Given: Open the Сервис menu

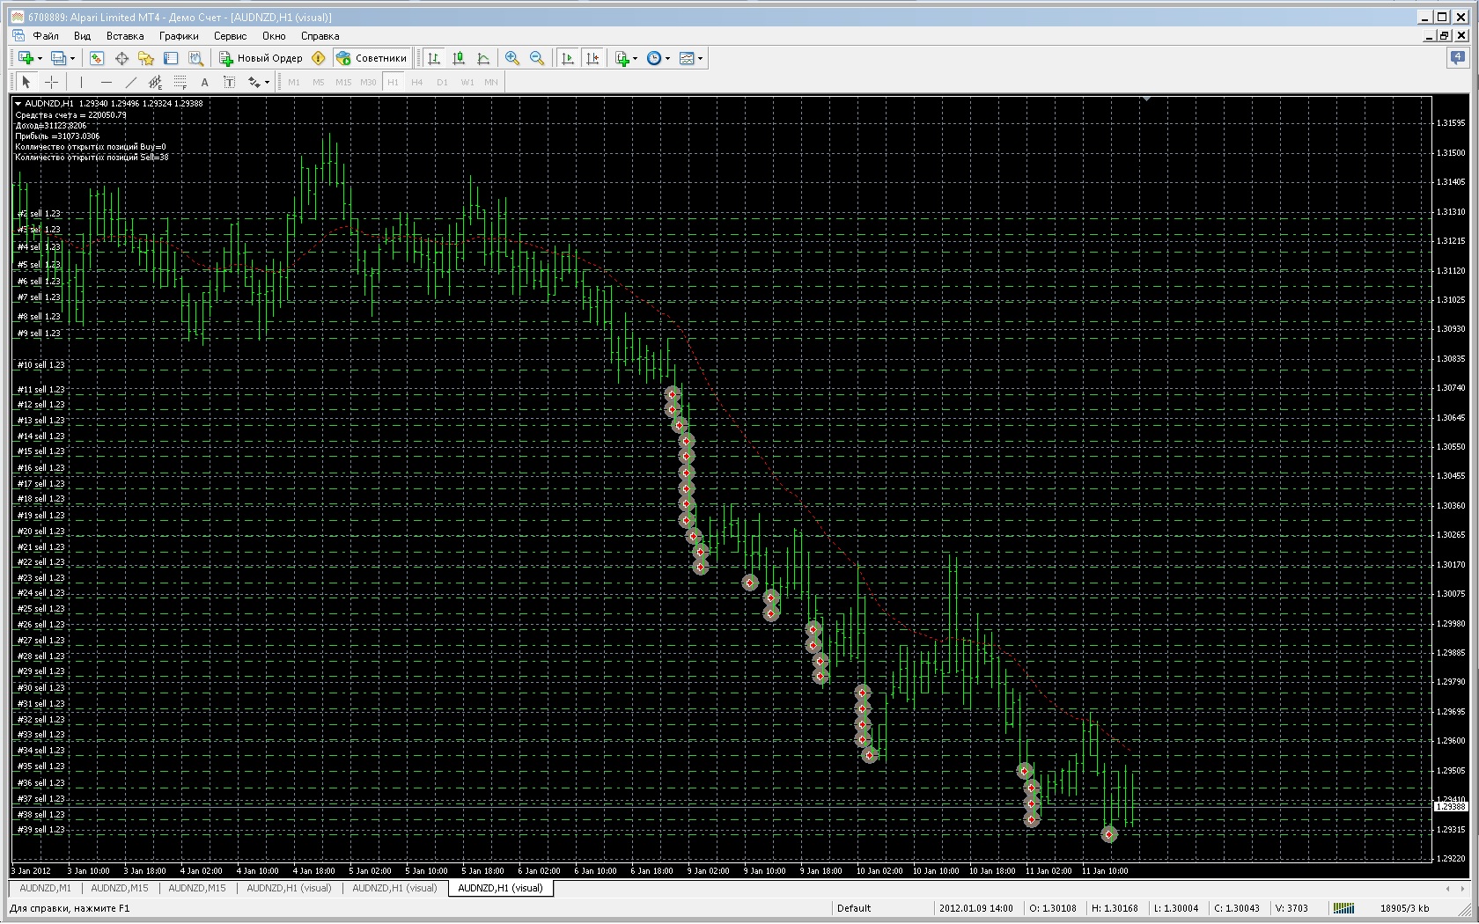Looking at the screenshot, I should click(x=230, y=36).
